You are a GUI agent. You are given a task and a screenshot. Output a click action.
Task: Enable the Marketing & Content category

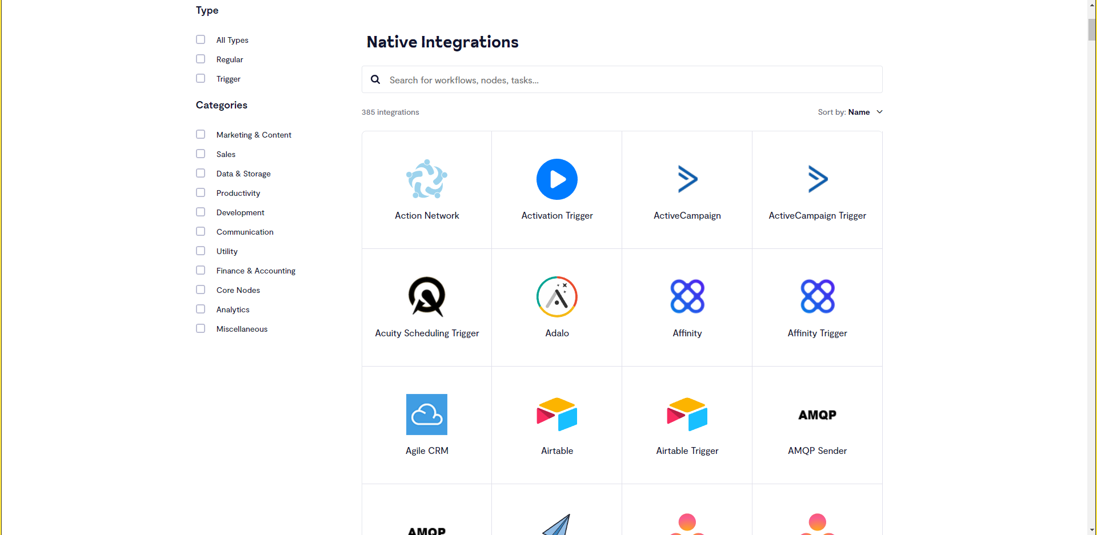pyautogui.click(x=201, y=134)
